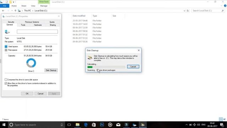
Task: Open Task View on the taskbar
Action: coord(69,125)
